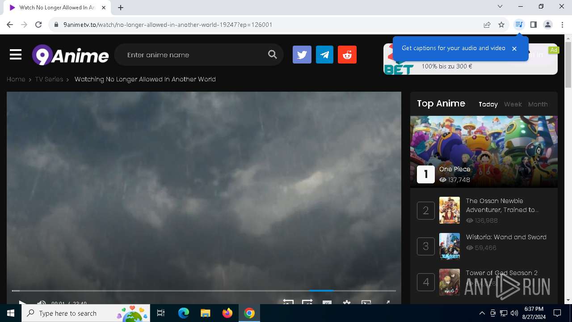Image resolution: width=572 pixels, height=322 pixels.
Task: Switch Top Anime to Today tab
Action: (488, 104)
